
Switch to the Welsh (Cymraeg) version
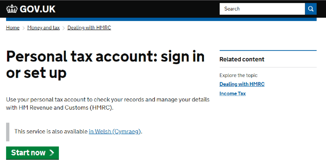point(115,131)
